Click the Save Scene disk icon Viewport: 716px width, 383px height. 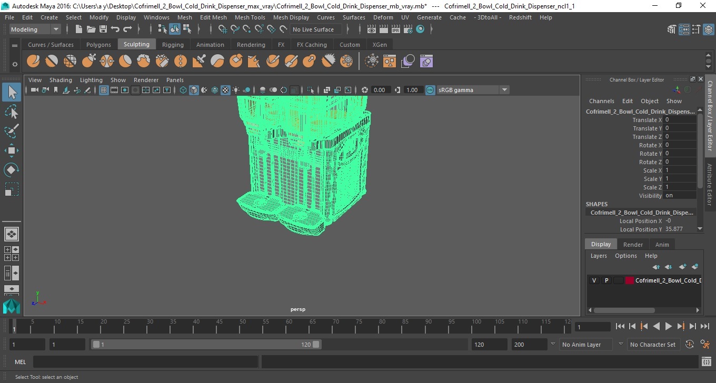pos(103,29)
